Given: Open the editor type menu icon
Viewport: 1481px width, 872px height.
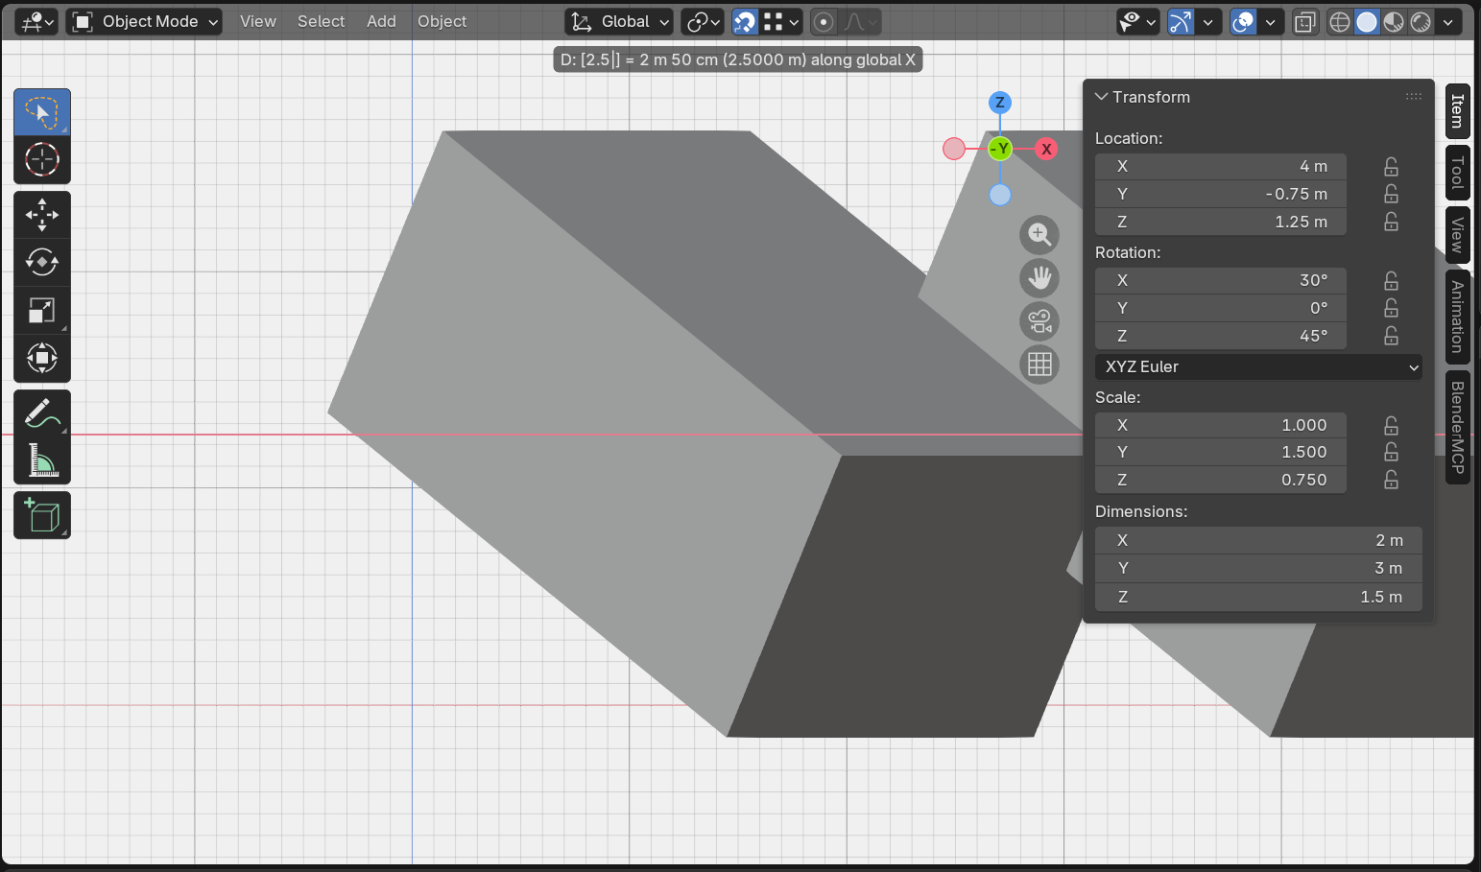Looking at the screenshot, I should pos(36,21).
